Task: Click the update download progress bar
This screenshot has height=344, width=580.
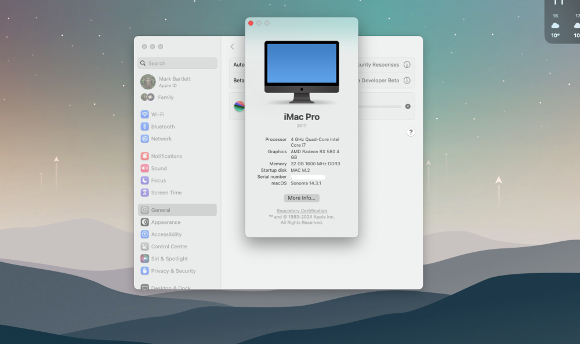Action: 380,107
